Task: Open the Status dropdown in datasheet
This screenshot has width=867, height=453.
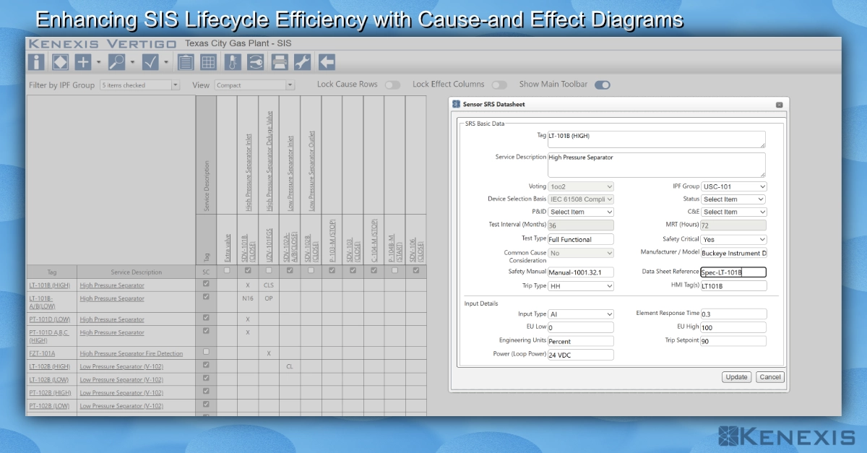Action: coord(733,199)
